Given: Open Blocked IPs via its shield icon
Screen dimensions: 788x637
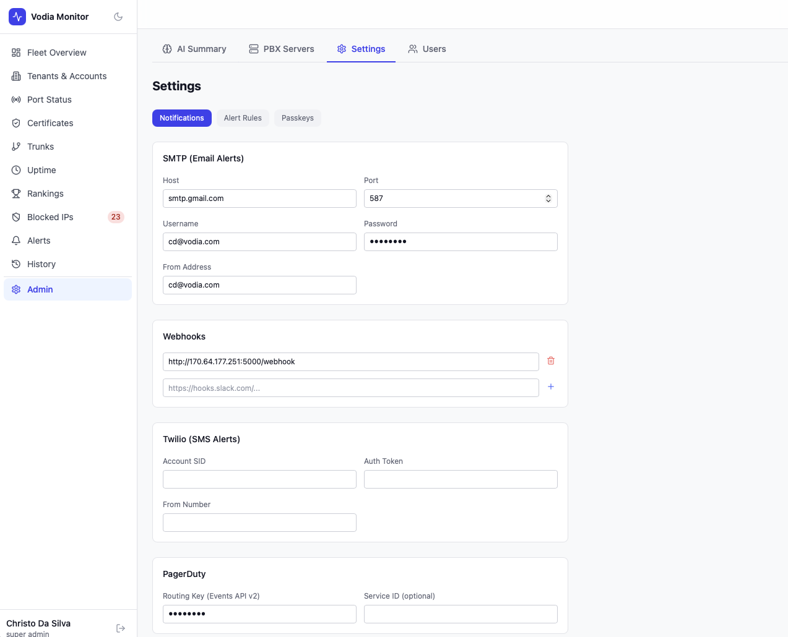Looking at the screenshot, I should click(x=16, y=217).
